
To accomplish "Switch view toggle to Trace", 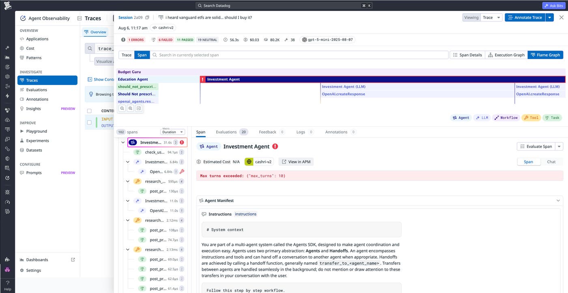I will 127,55.
